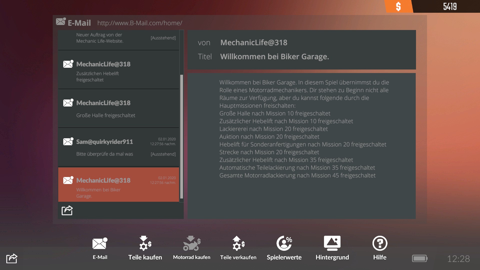Open the E-Mail app in bottom bar

click(100, 248)
